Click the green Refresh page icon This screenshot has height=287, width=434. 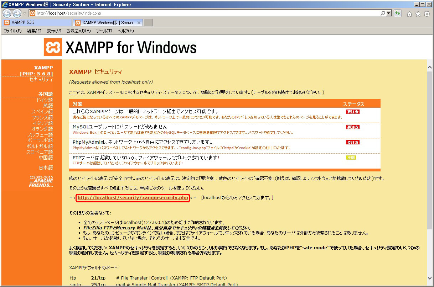(398, 14)
